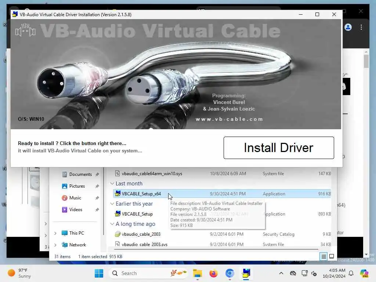Select the VBCABLE_Setup file in Explorer
376x282 pixels.
[x=222, y=214]
